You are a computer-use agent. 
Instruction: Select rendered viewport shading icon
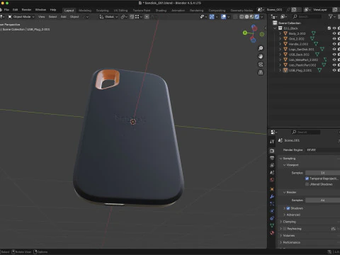click(257, 17)
